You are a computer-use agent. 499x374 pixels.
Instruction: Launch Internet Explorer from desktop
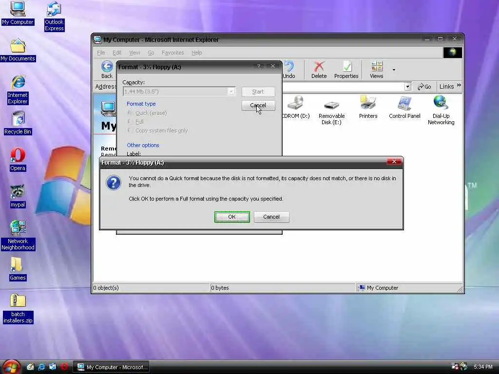(x=18, y=90)
